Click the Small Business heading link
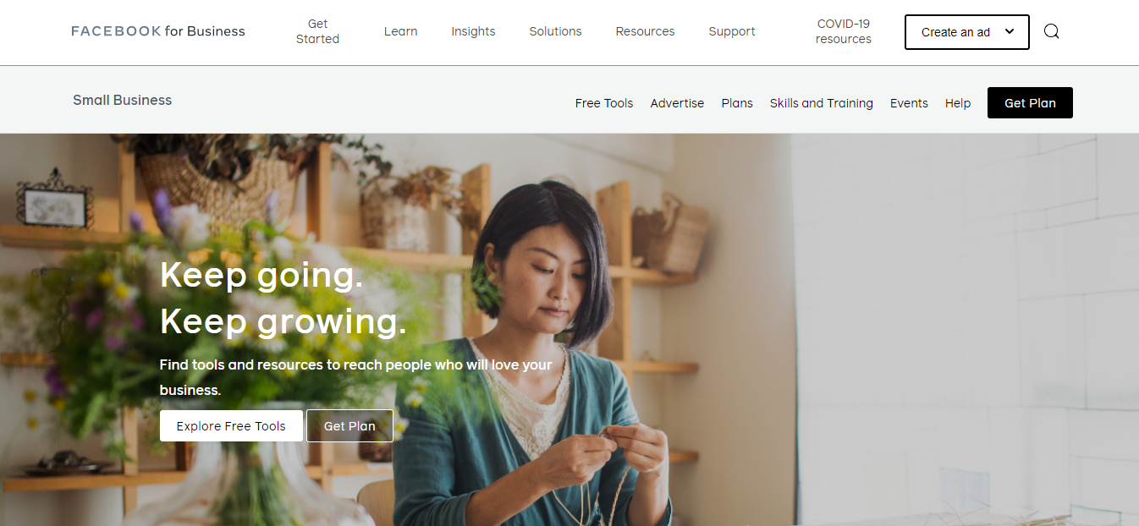The height and width of the screenshot is (526, 1139). [122, 100]
